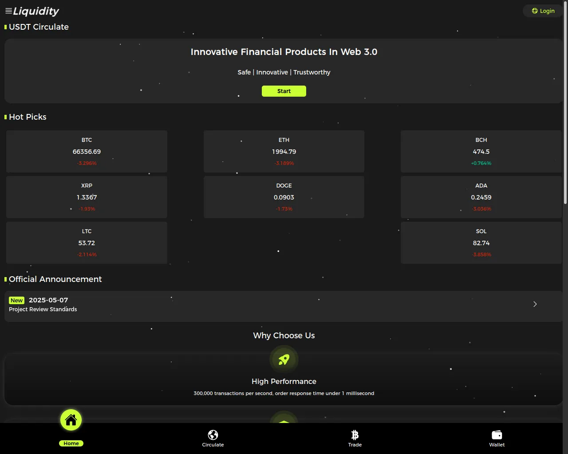Expand the Project Review Standards announcement arrow

click(535, 304)
